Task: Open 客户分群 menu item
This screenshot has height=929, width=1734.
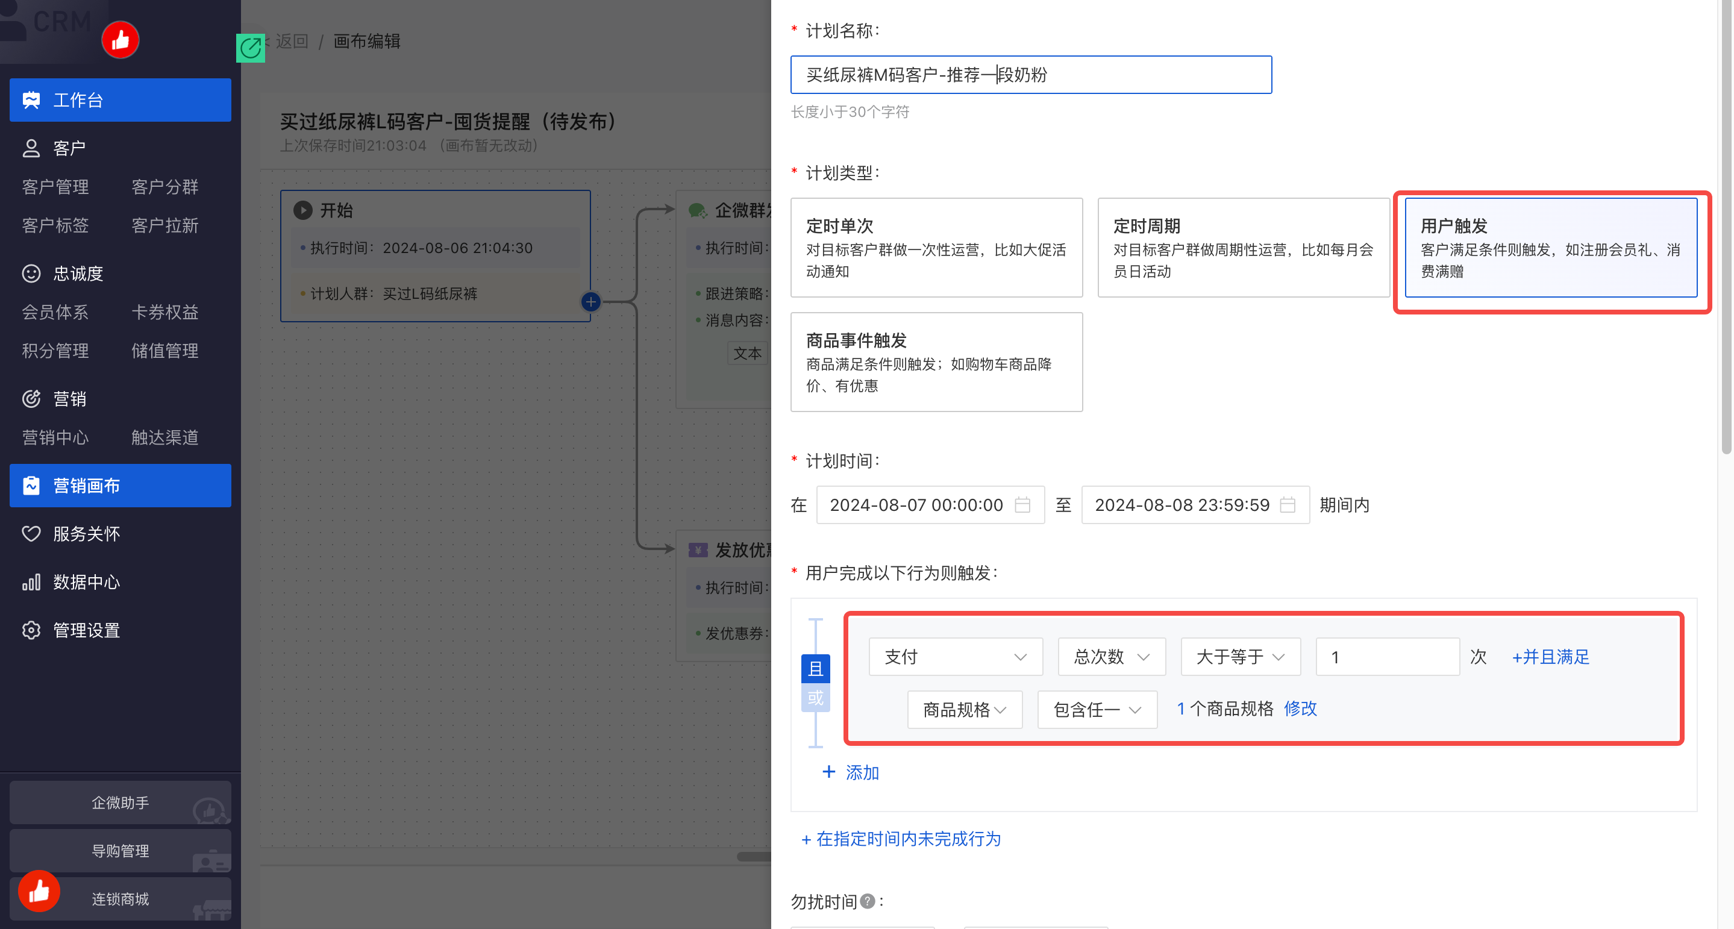Action: pyautogui.click(x=165, y=187)
